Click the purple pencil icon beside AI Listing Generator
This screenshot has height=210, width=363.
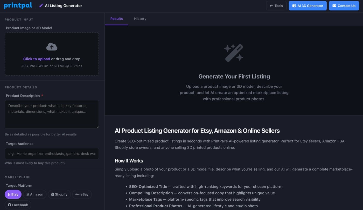point(41,6)
